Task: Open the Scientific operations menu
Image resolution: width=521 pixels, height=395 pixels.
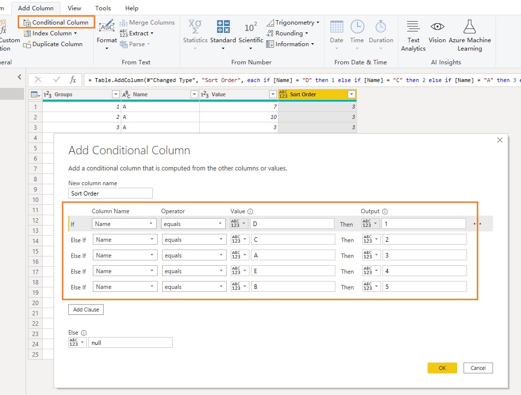Action: click(250, 34)
